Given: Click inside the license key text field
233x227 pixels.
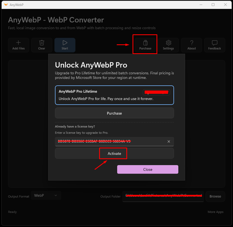Looking at the screenshot, I should (x=112, y=141).
